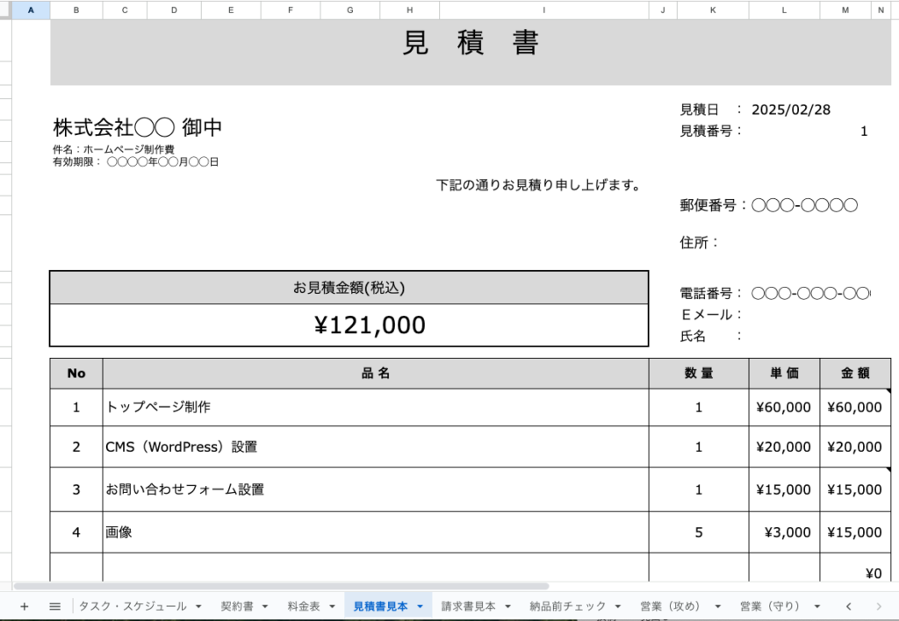Click the add new sheet plus icon

pyautogui.click(x=24, y=606)
